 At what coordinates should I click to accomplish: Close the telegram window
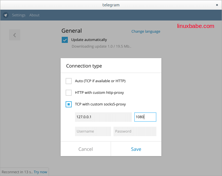(217, 5)
